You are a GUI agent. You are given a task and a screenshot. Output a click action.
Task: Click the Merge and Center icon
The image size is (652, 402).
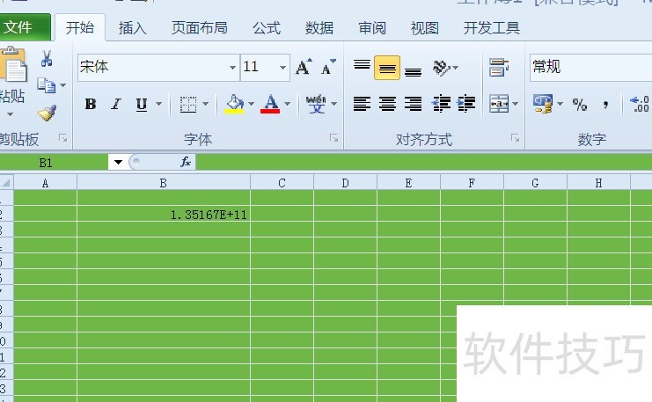tap(499, 104)
